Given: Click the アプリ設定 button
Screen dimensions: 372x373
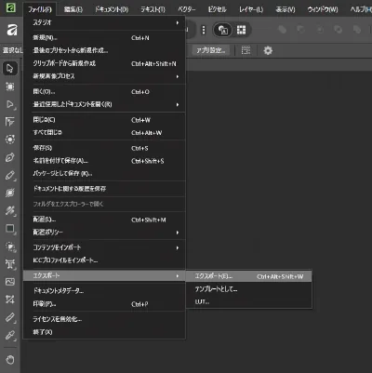Looking at the screenshot, I should (x=211, y=50).
